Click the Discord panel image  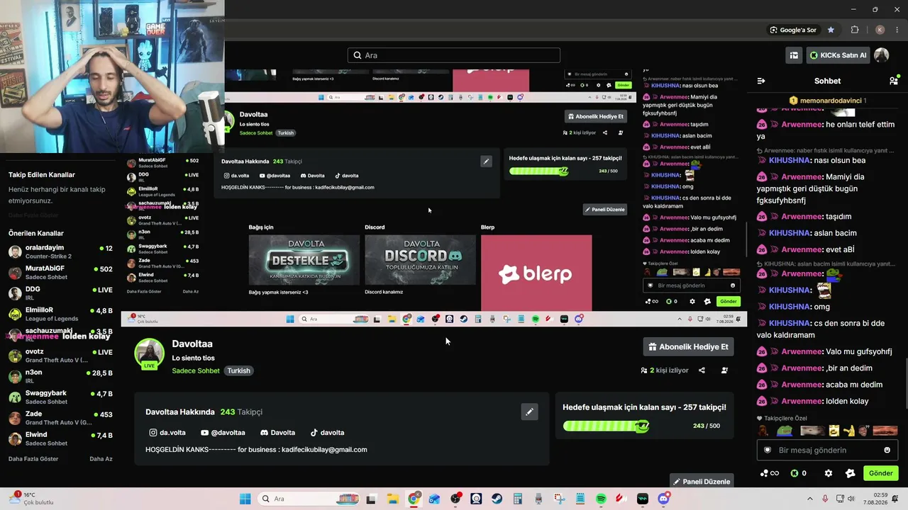[x=420, y=260]
